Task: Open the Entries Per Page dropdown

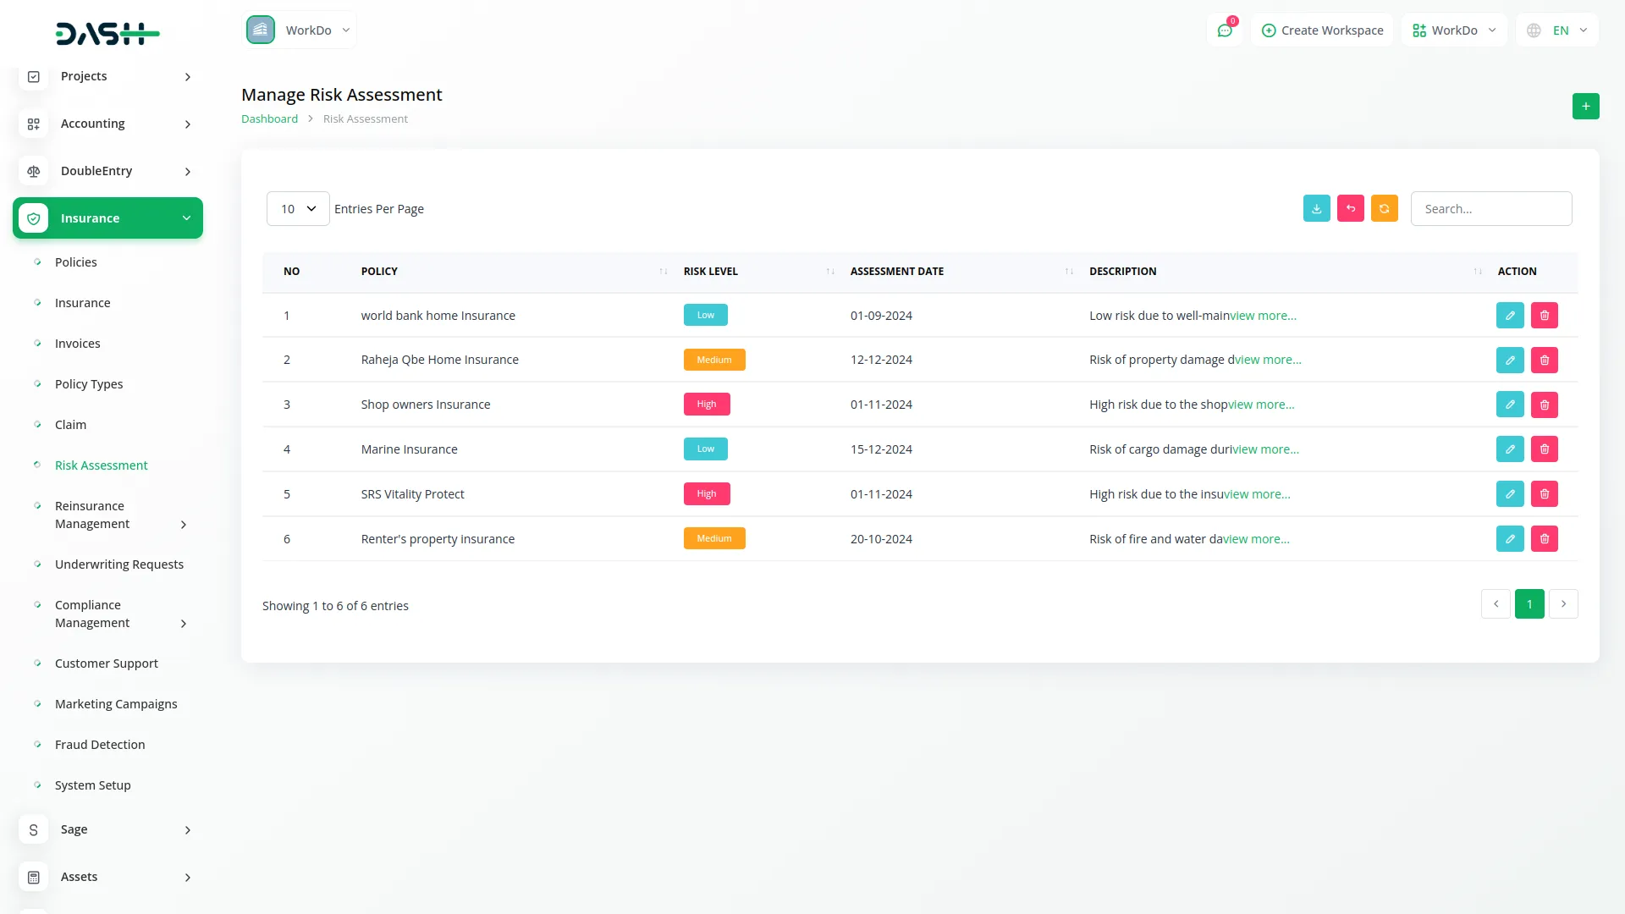Action: pos(297,208)
